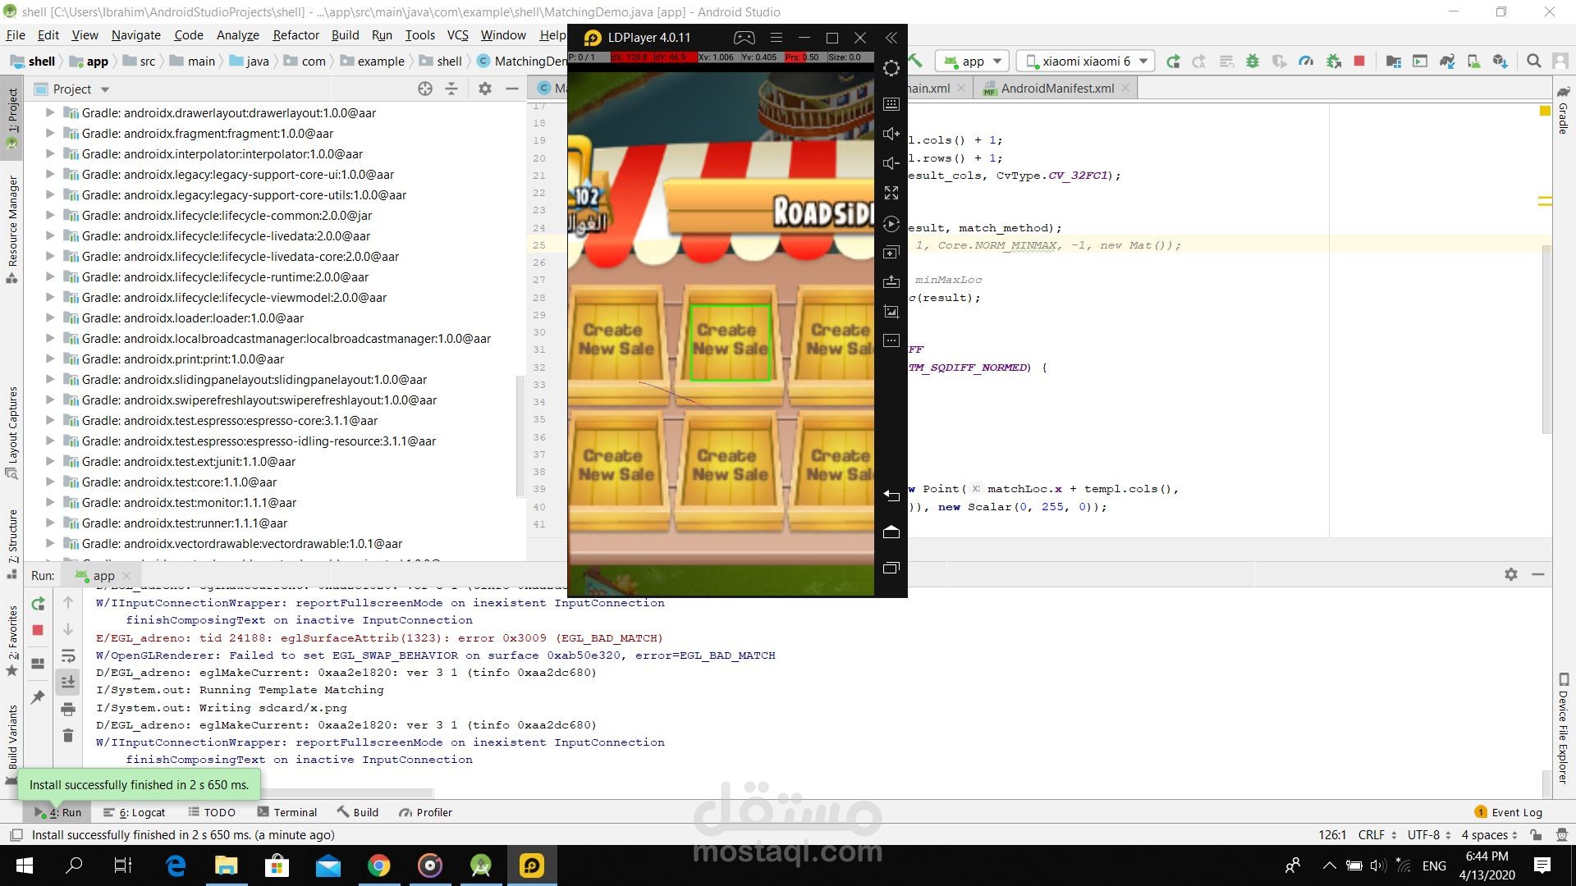The image size is (1576, 886).
Task: Tap the LDPlayer recent apps icon
Action: coord(891,568)
